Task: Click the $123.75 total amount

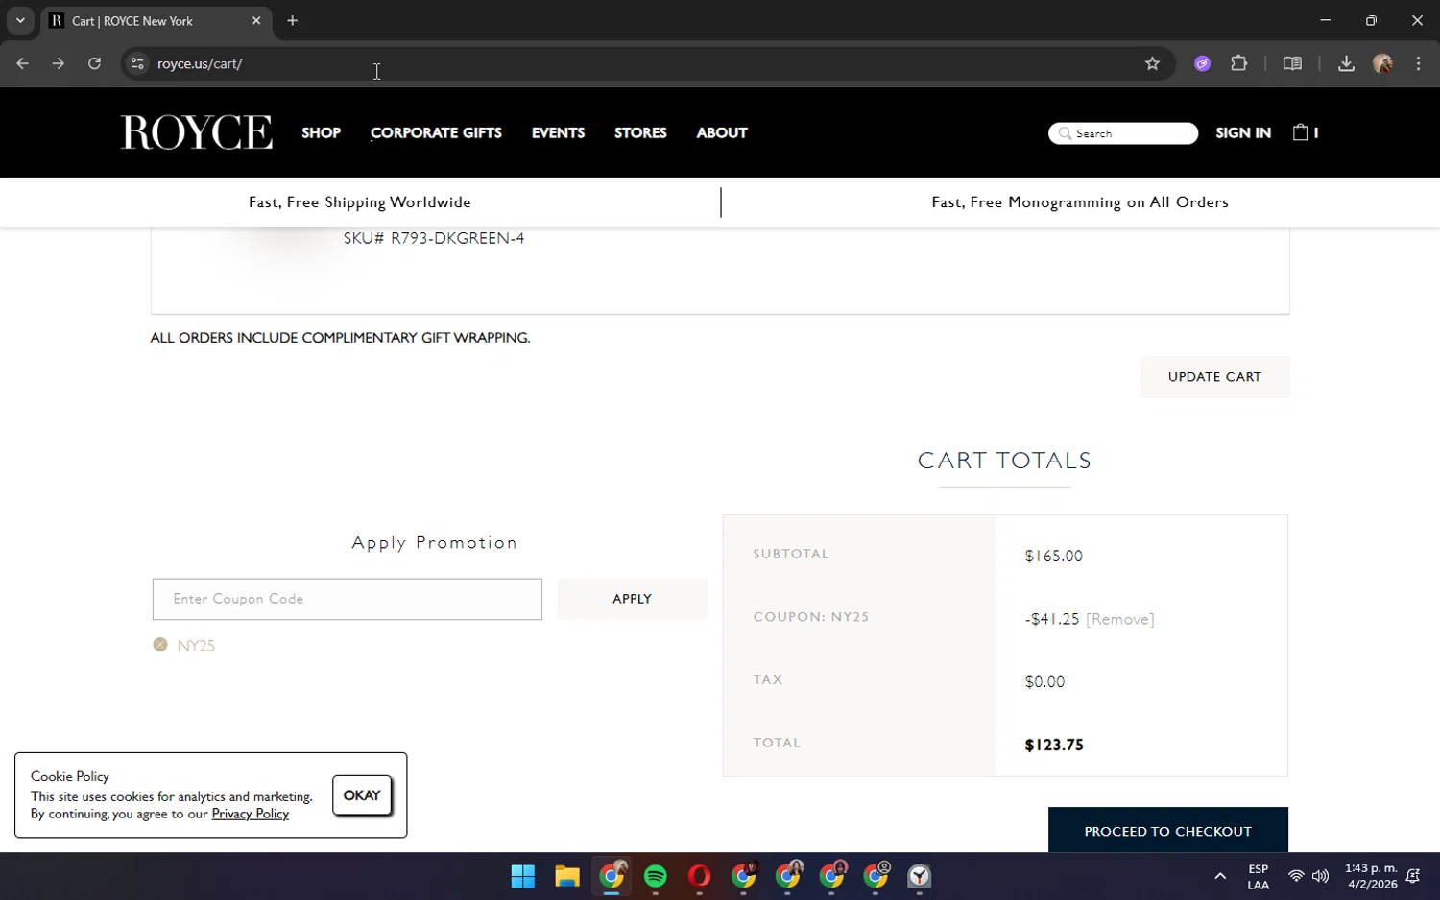Action: click(1054, 745)
